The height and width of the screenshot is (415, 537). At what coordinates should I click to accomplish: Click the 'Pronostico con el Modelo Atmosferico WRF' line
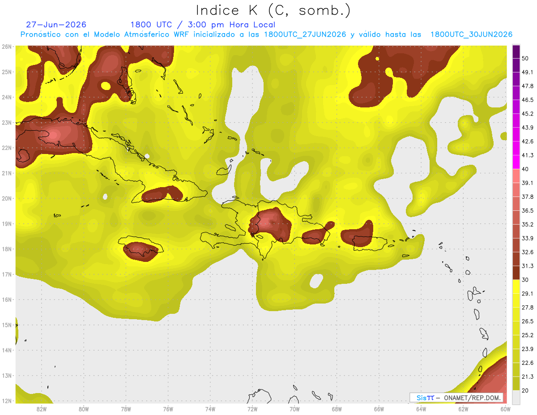[266, 34]
